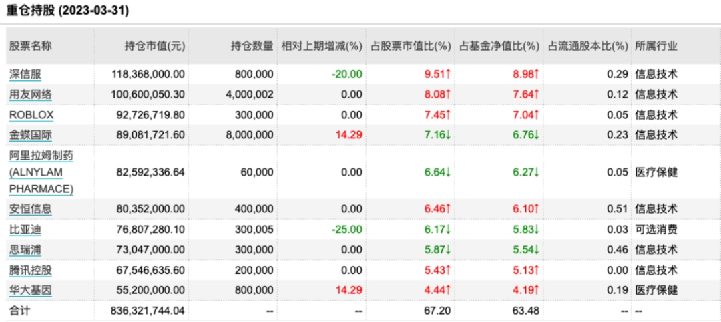
Task: Click the 8.98↑ net value ratio
Action: pos(527,75)
